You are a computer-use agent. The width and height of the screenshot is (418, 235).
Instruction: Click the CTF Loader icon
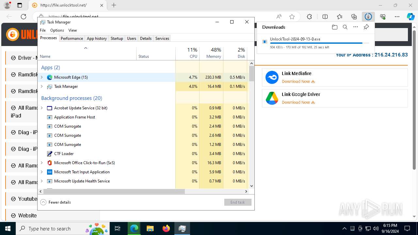(50, 154)
